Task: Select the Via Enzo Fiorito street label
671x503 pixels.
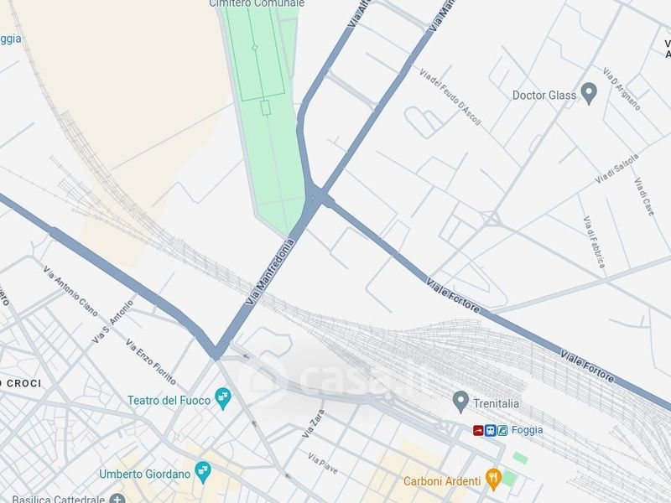Action: (151, 361)
